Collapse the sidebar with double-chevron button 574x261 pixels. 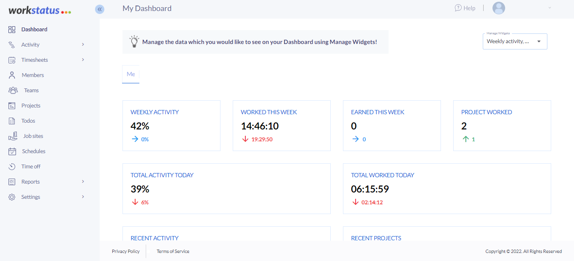(x=100, y=9)
